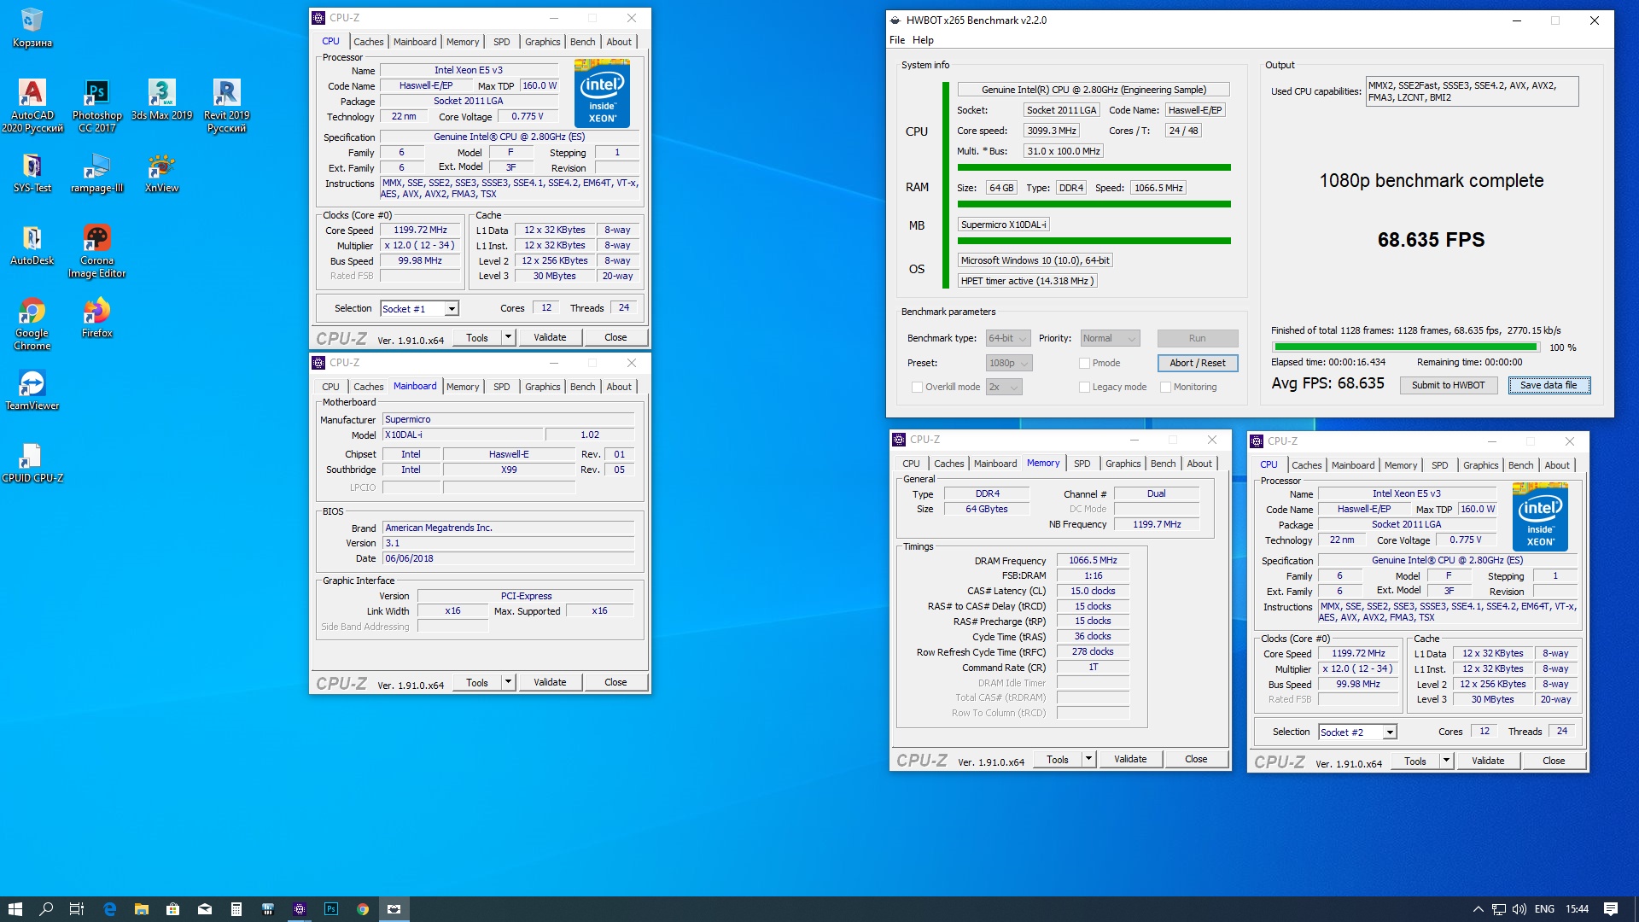Open Firefox desktop shortcut
Viewport: 1639px width, 922px height.
[x=96, y=318]
